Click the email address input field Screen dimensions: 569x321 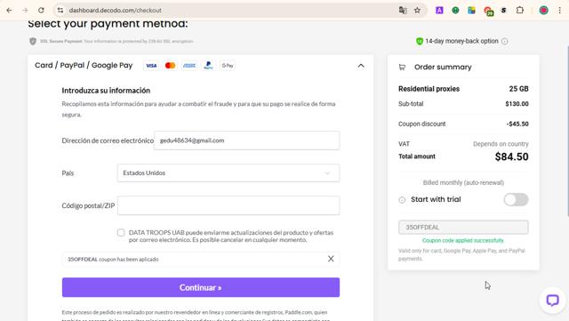pyautogui.click(x=247, y=140)
